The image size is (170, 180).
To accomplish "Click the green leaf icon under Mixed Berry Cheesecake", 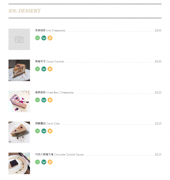I will pos(44,100).
